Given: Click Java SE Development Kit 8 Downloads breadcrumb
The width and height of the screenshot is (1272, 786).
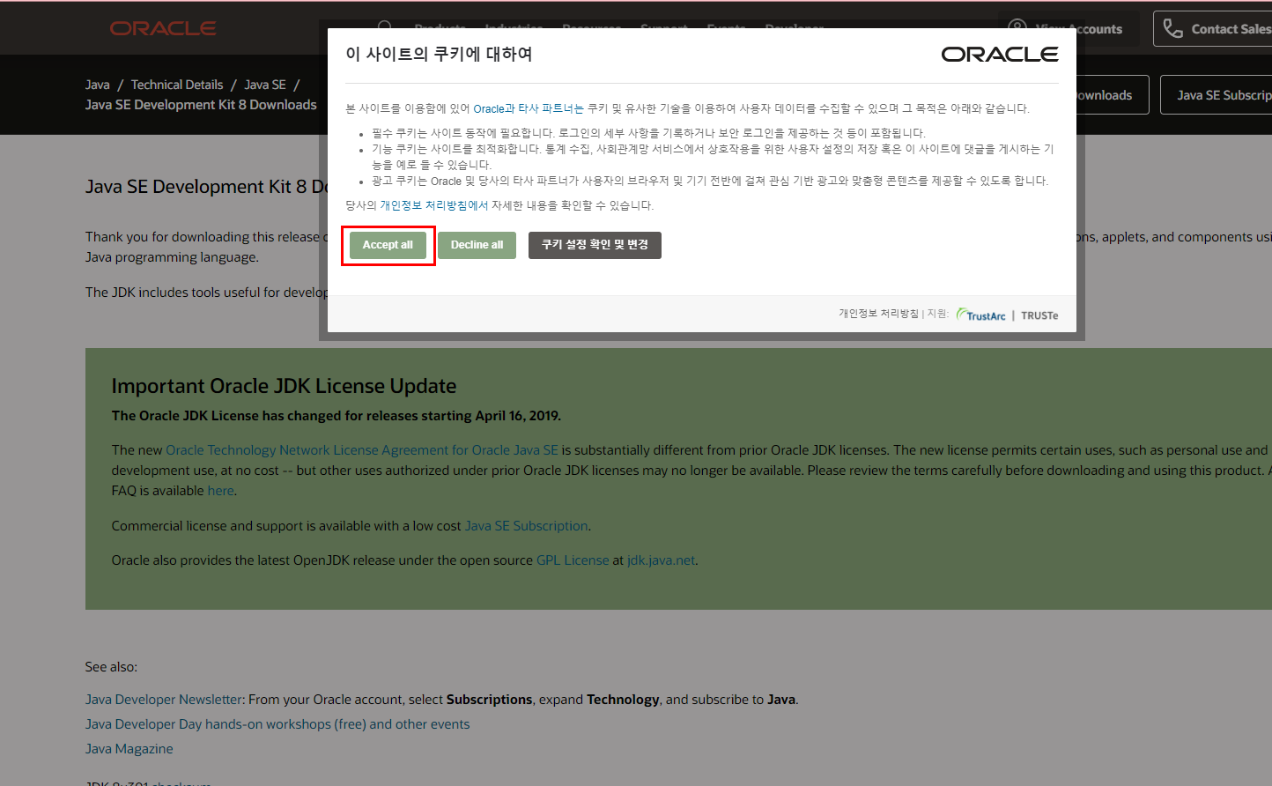Looking at the screenshot, I should click(x=201, y=105).
